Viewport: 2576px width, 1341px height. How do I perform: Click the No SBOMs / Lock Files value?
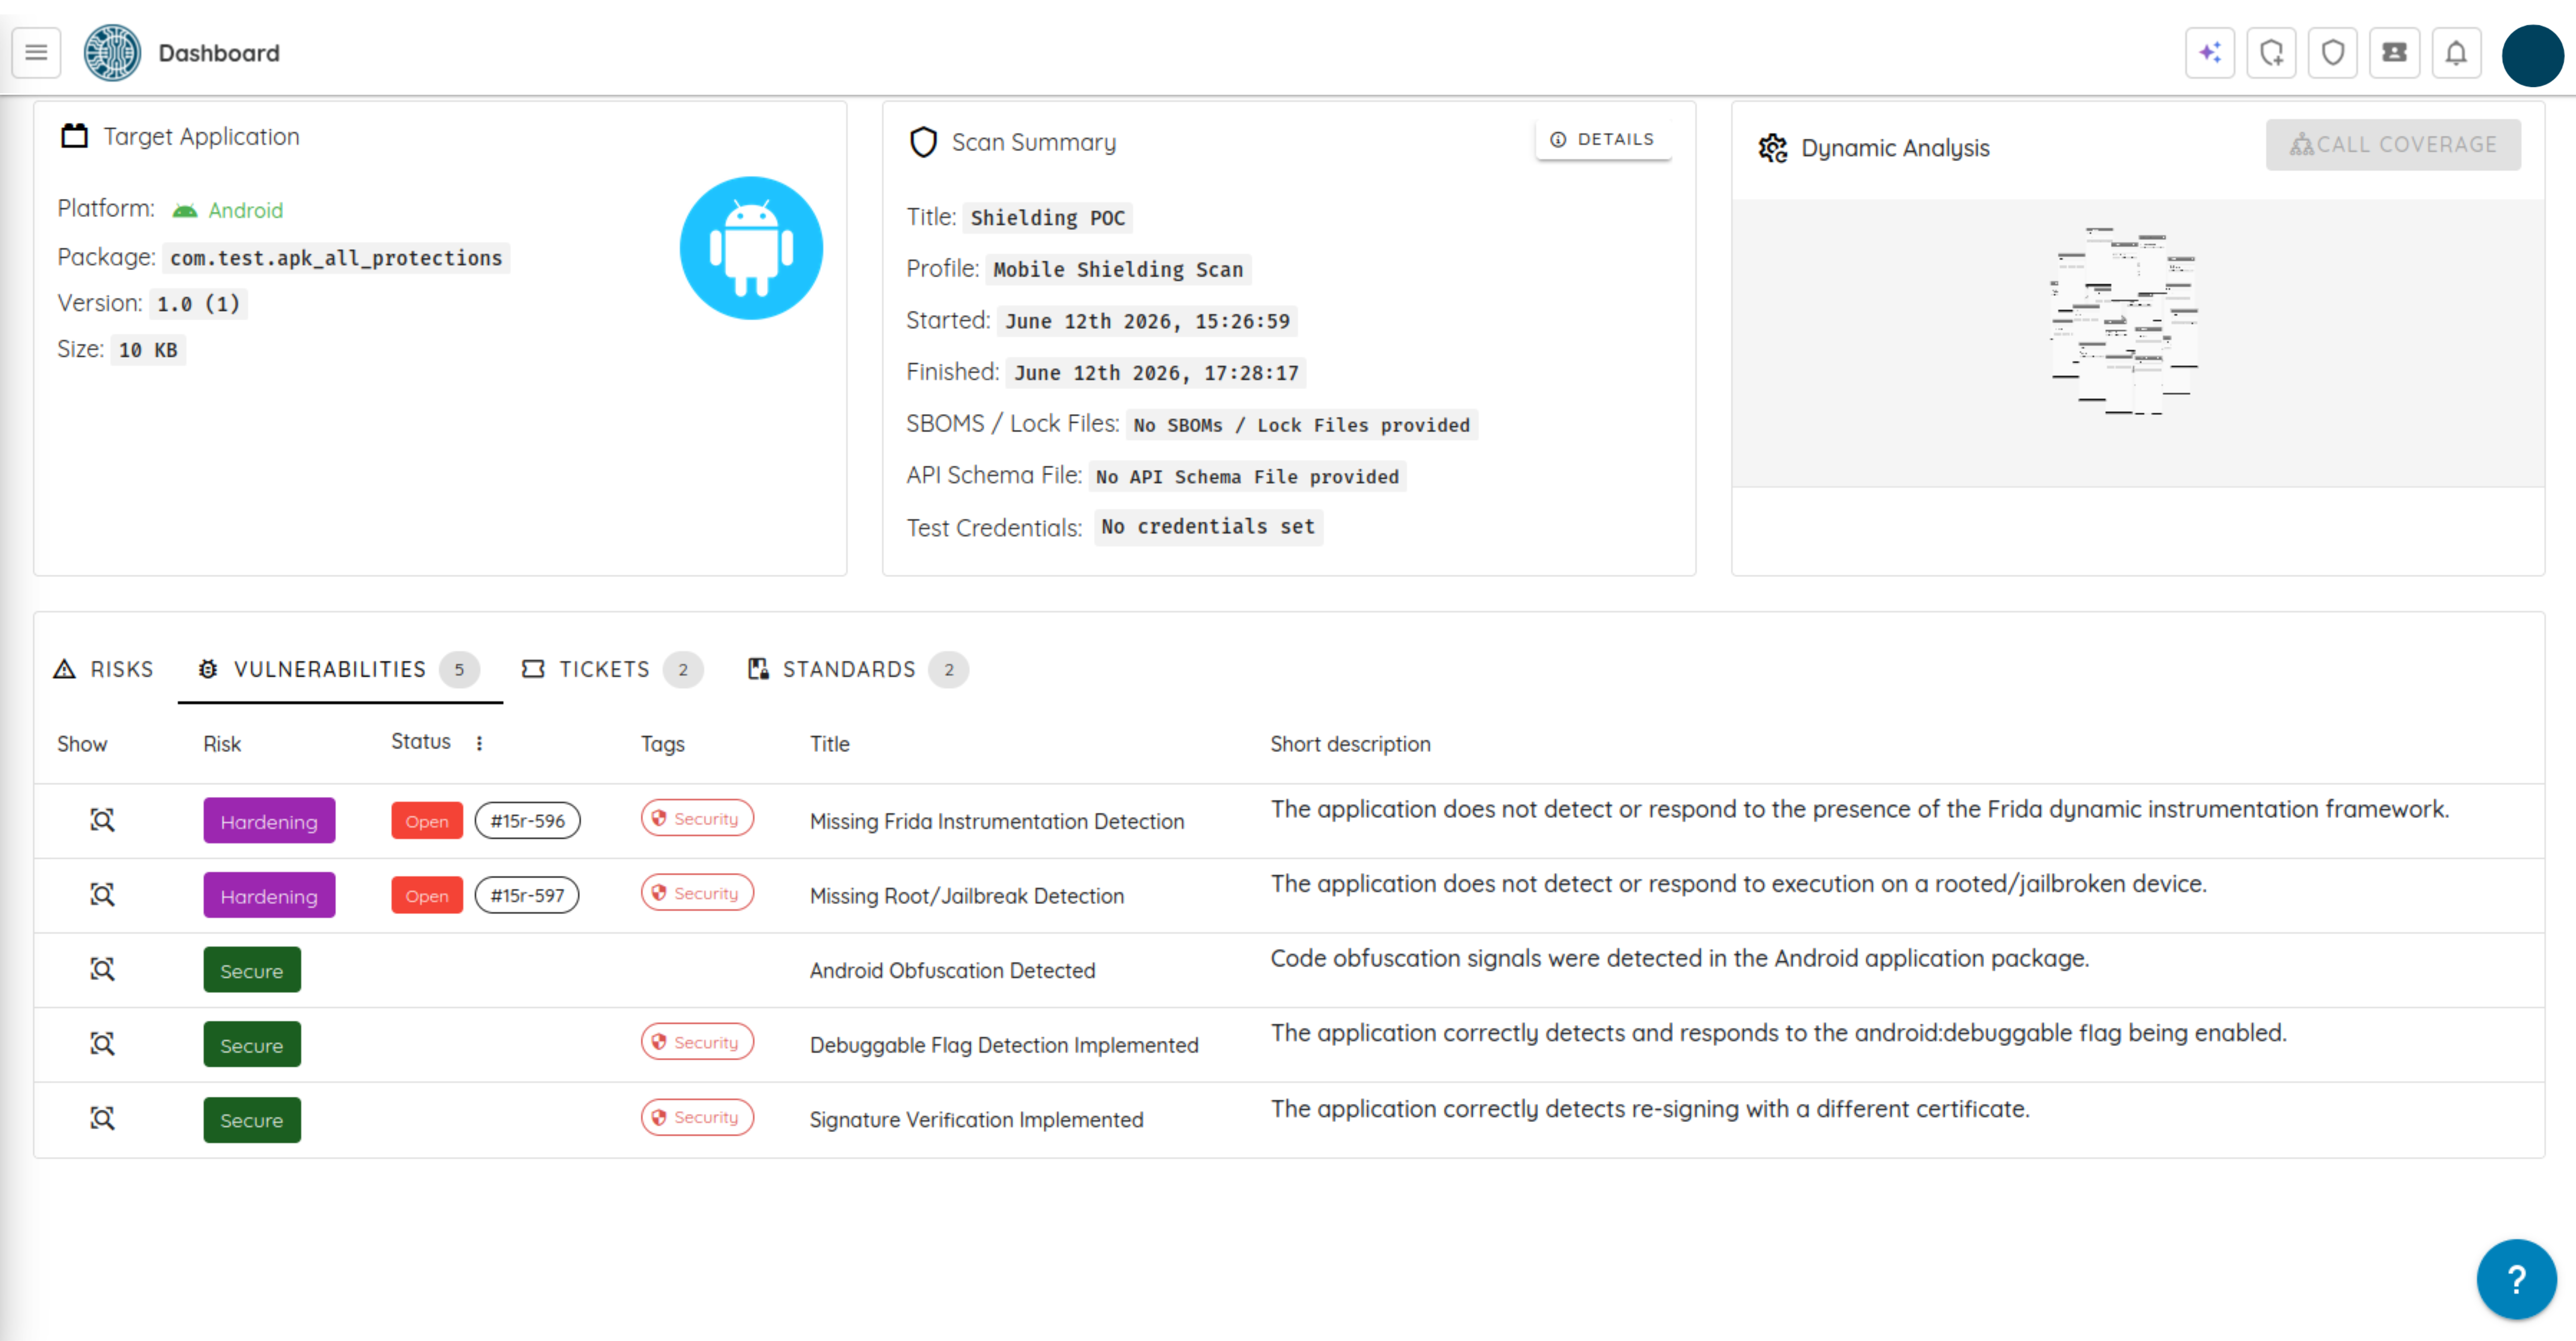pyautogui.click(x=1302, y=425)
